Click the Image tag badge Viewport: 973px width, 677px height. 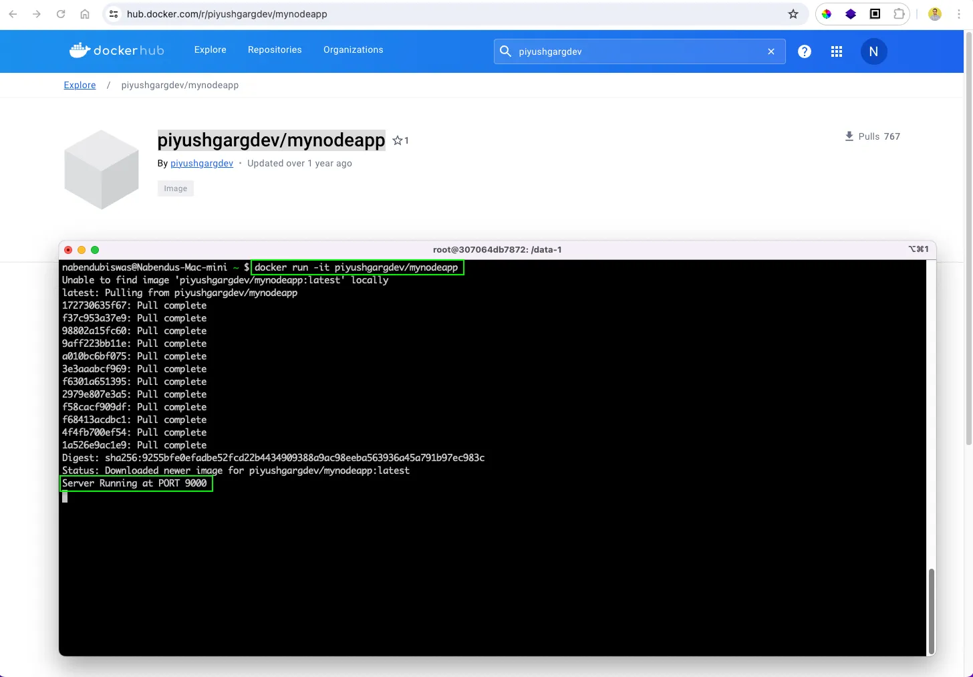[x=176, y=188]
